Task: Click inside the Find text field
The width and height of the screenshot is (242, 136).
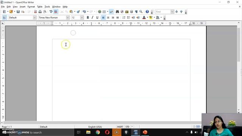Action: coord(163,12)
